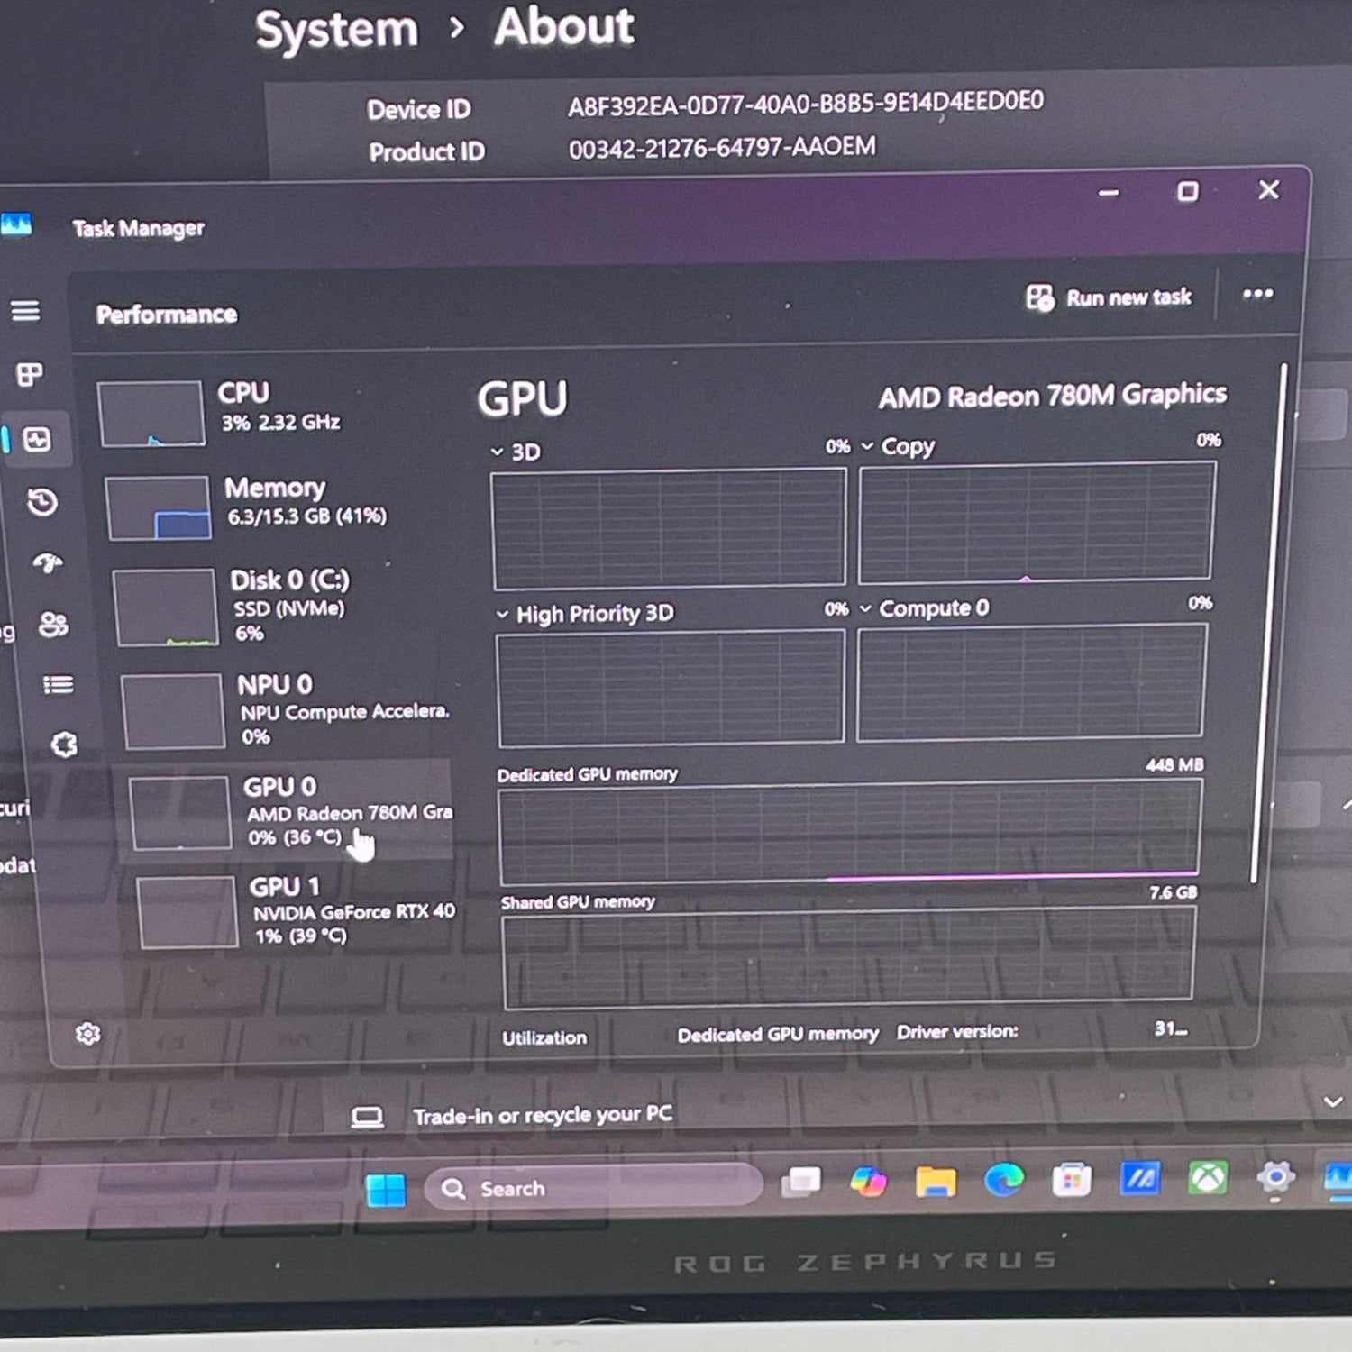
Task: Open the Startup apps page icon
Action: (48, 564)
